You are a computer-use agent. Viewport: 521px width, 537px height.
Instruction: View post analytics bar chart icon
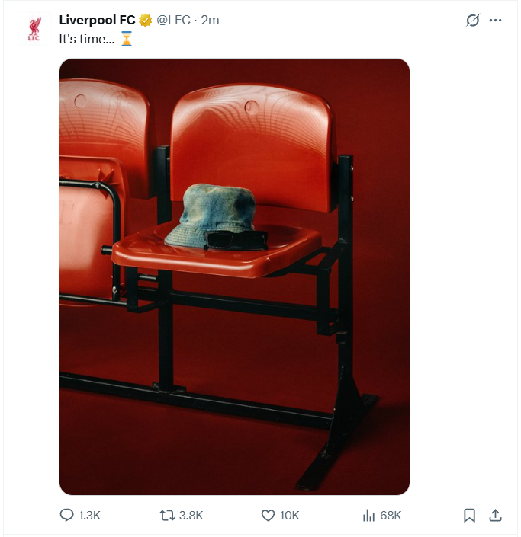tap(368, 515)
